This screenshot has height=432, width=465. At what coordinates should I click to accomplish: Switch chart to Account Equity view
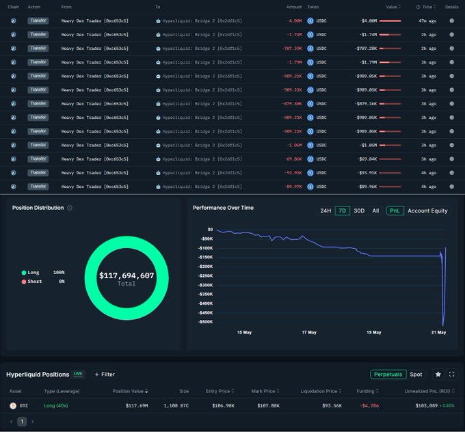[427, 211]
